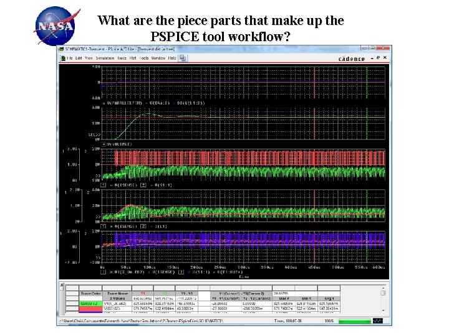The width and height of the screenshot is (449, 336).
Task: Select the V(E1:OUT+) trace legend
Action: tap(230, 273)
